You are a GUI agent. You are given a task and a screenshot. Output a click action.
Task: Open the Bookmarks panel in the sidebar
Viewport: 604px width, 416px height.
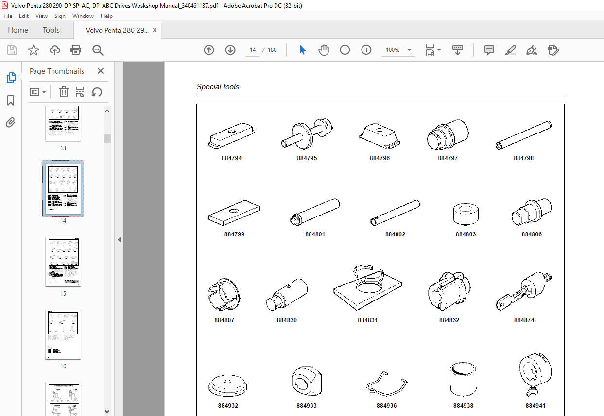[x=11, y=100]
